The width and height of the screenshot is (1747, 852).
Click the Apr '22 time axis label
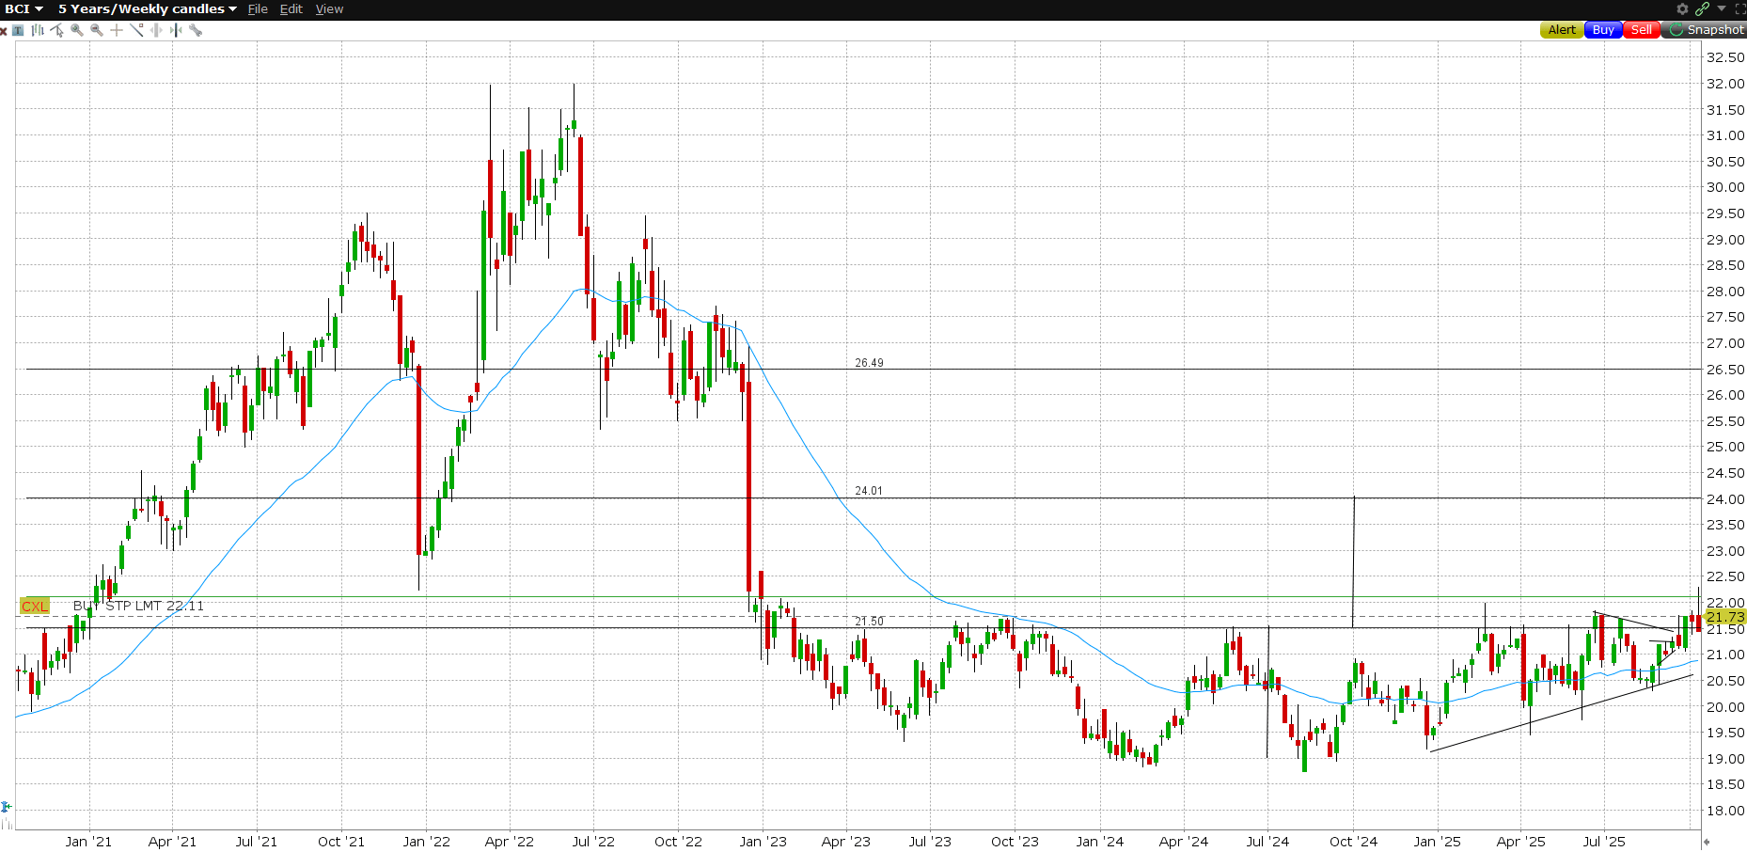coord(509,842)
